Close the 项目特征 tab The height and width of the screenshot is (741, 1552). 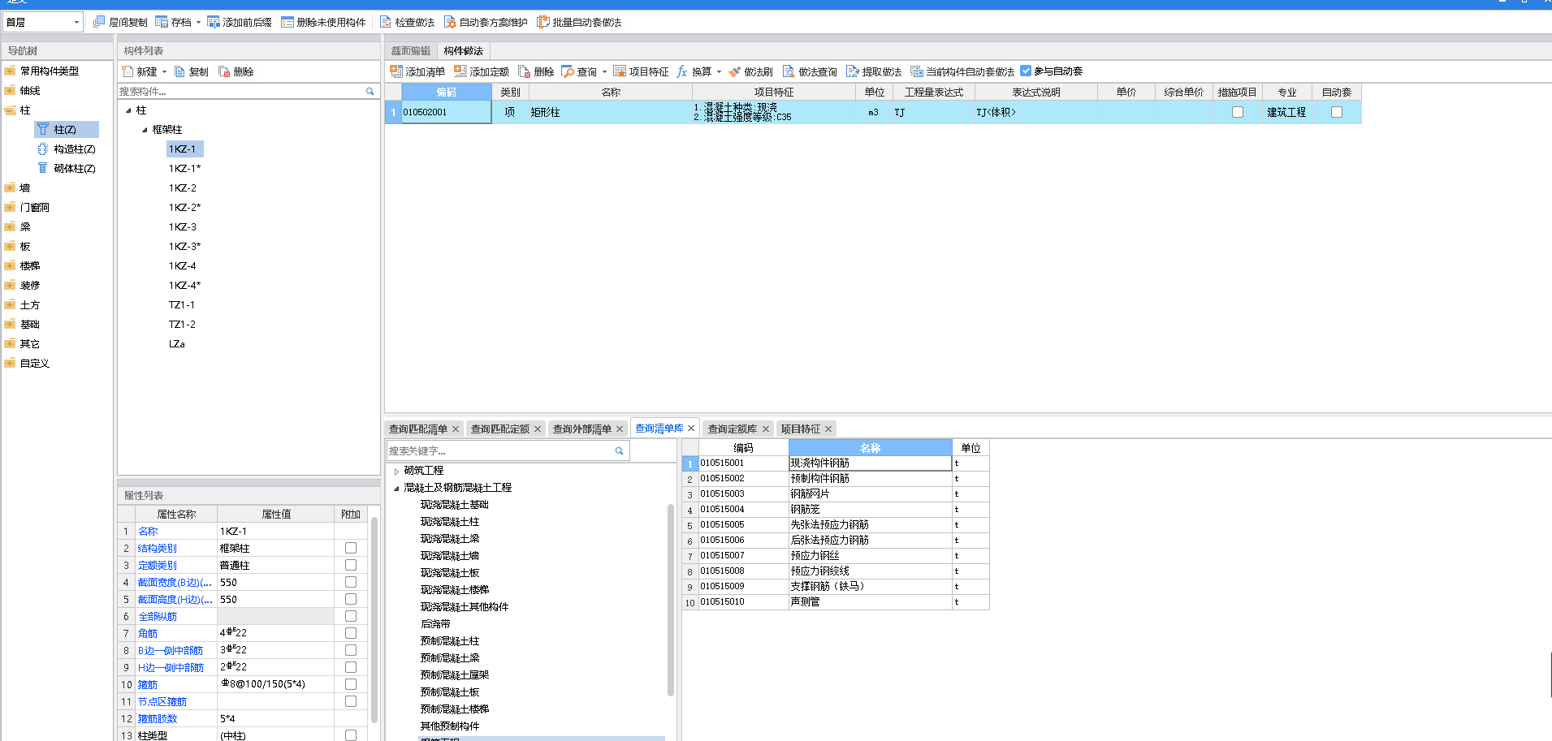[x=828, y=429]
